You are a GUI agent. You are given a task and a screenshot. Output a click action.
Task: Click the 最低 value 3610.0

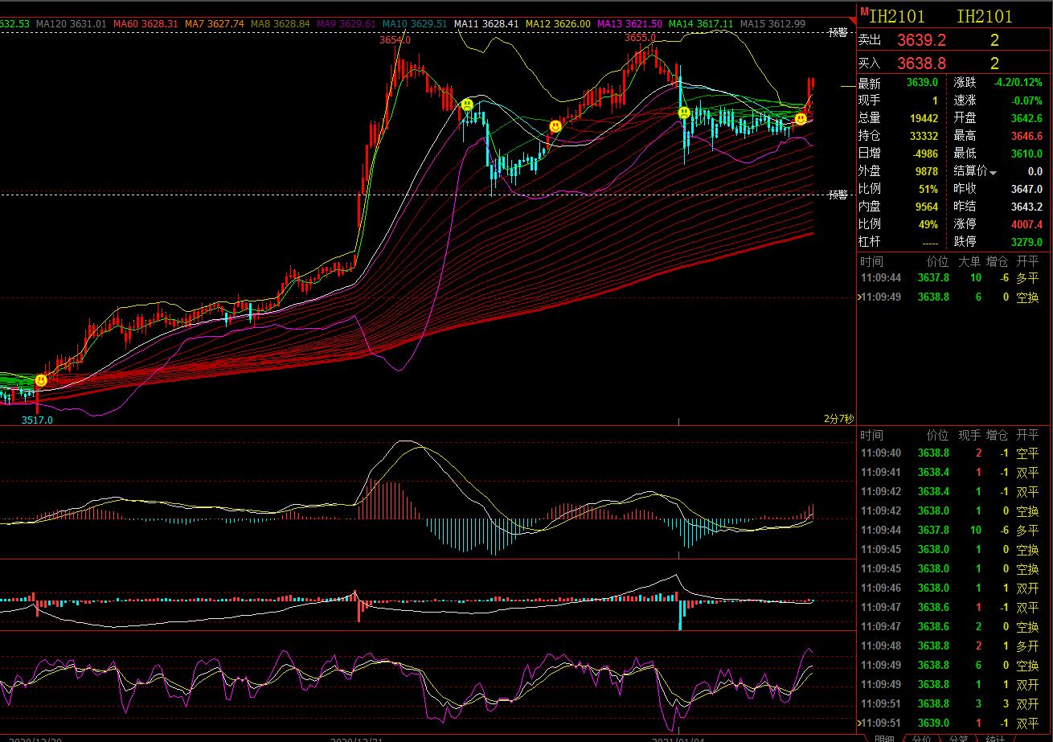[x=1027, y=154]
